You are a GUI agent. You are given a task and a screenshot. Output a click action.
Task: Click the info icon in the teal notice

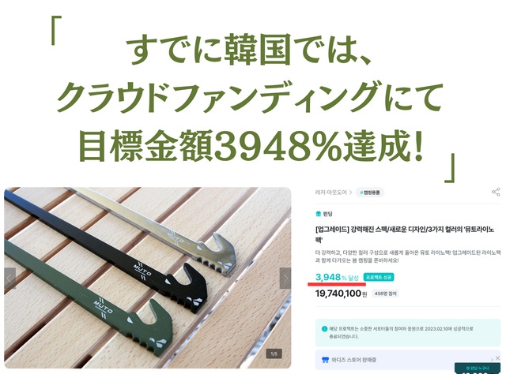coord(324,329)
